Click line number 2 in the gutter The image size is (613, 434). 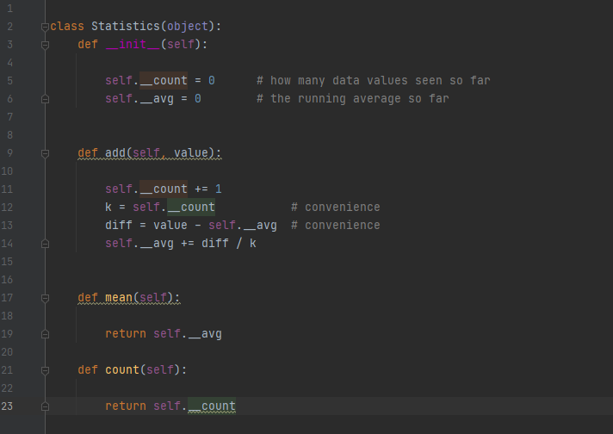[9, 27]
